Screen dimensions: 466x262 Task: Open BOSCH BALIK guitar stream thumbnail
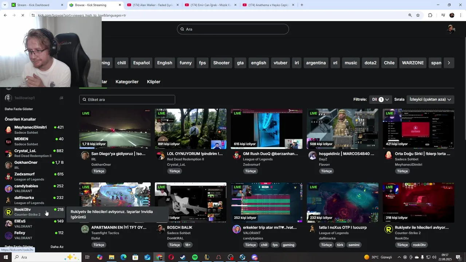tap(191, 202)
